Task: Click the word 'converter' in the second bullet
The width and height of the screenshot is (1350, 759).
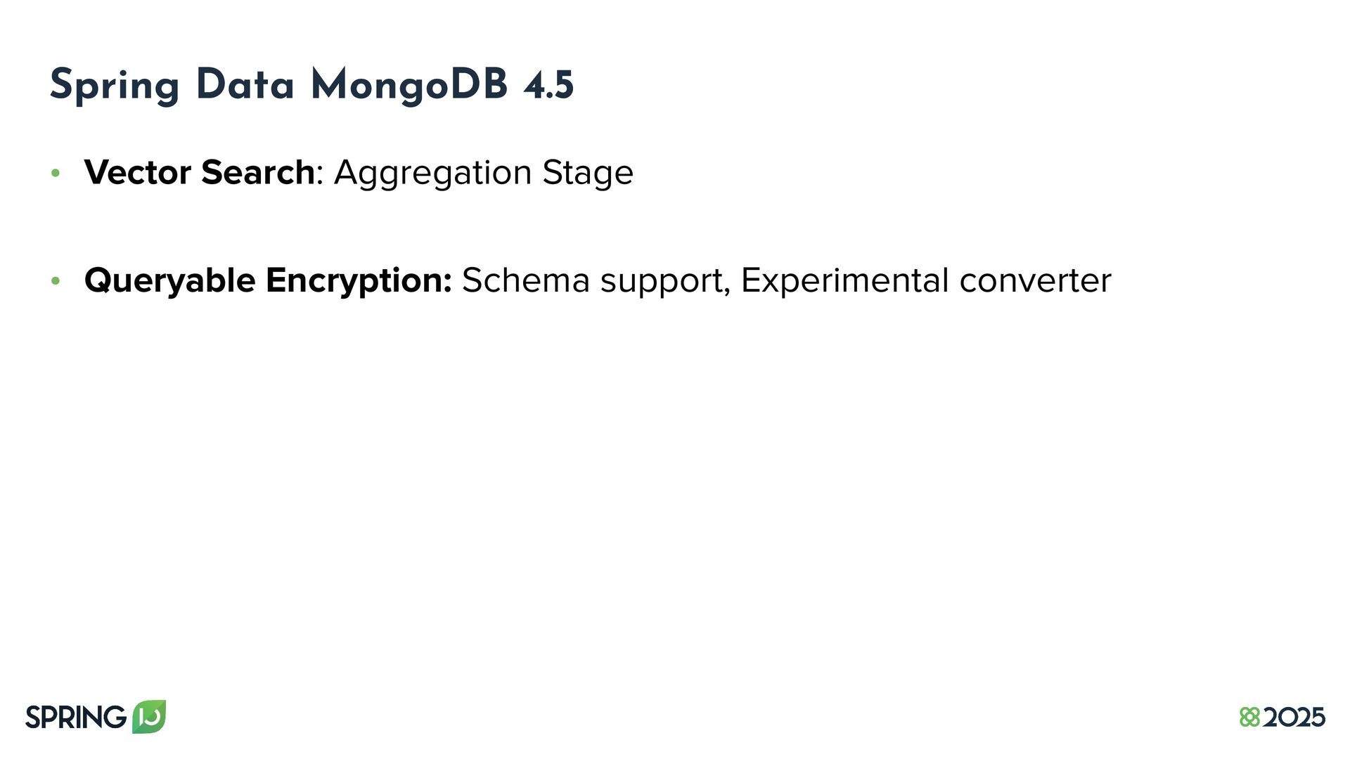Action: tap(1035, 280)
